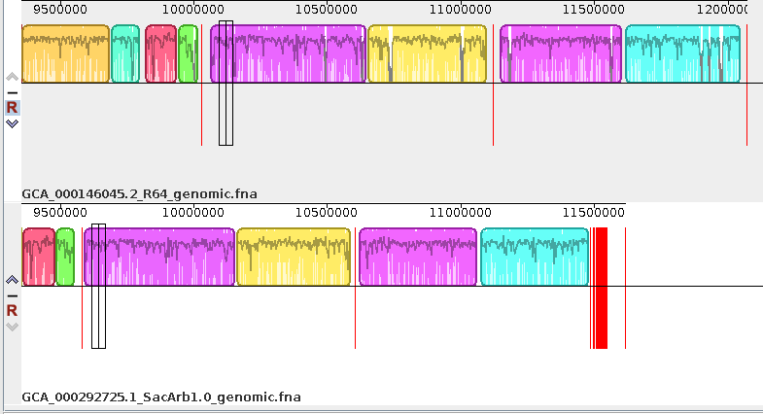Move the SacArb1.0 genome track up
This screenshot has width=763, height=414.
pos(12,280)
